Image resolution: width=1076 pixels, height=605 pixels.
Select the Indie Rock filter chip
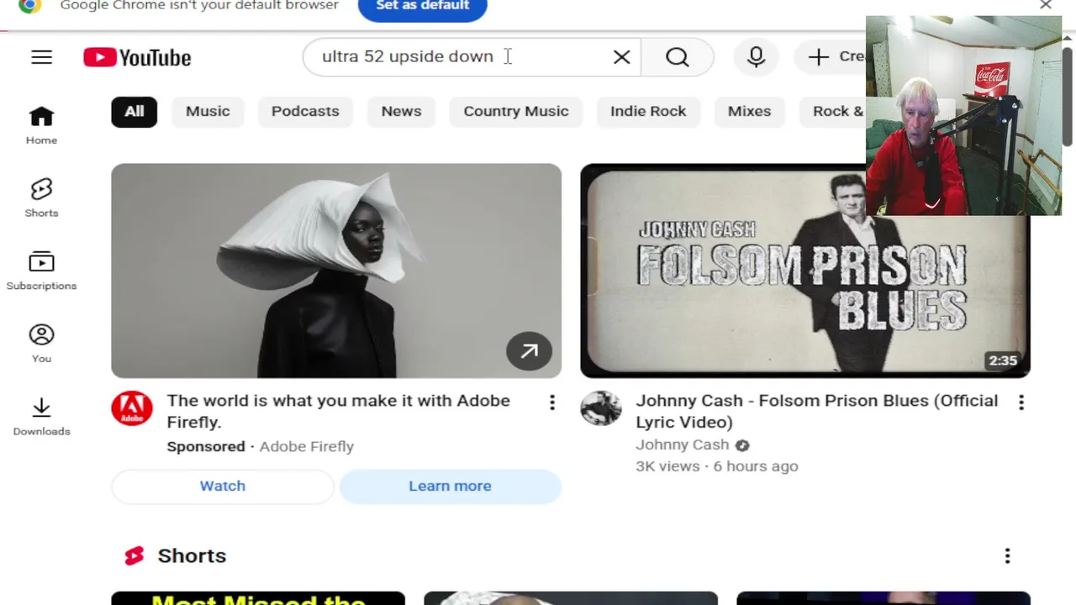coord(648,111)
